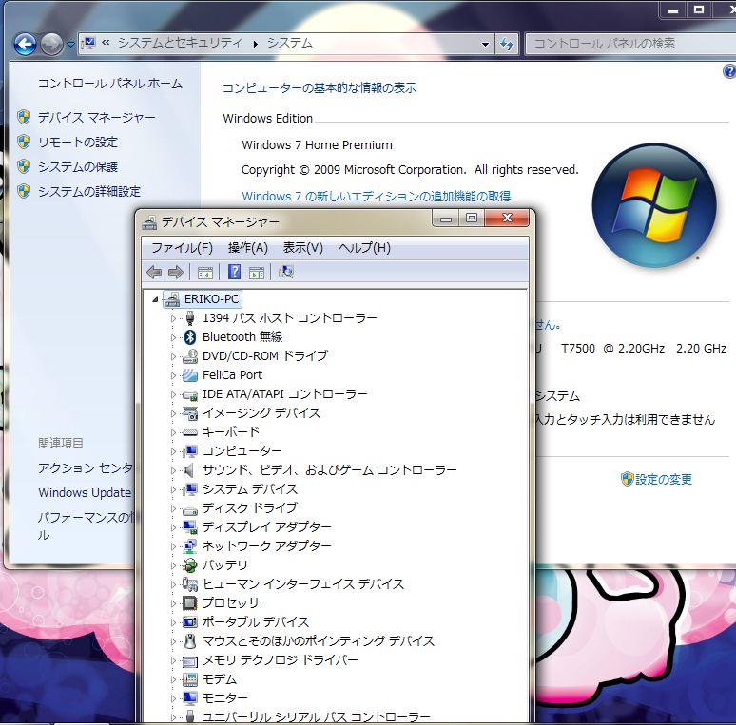Expand the プロセッサ node
This screenshot has width=736, height=725.
(x=174, y=603)
